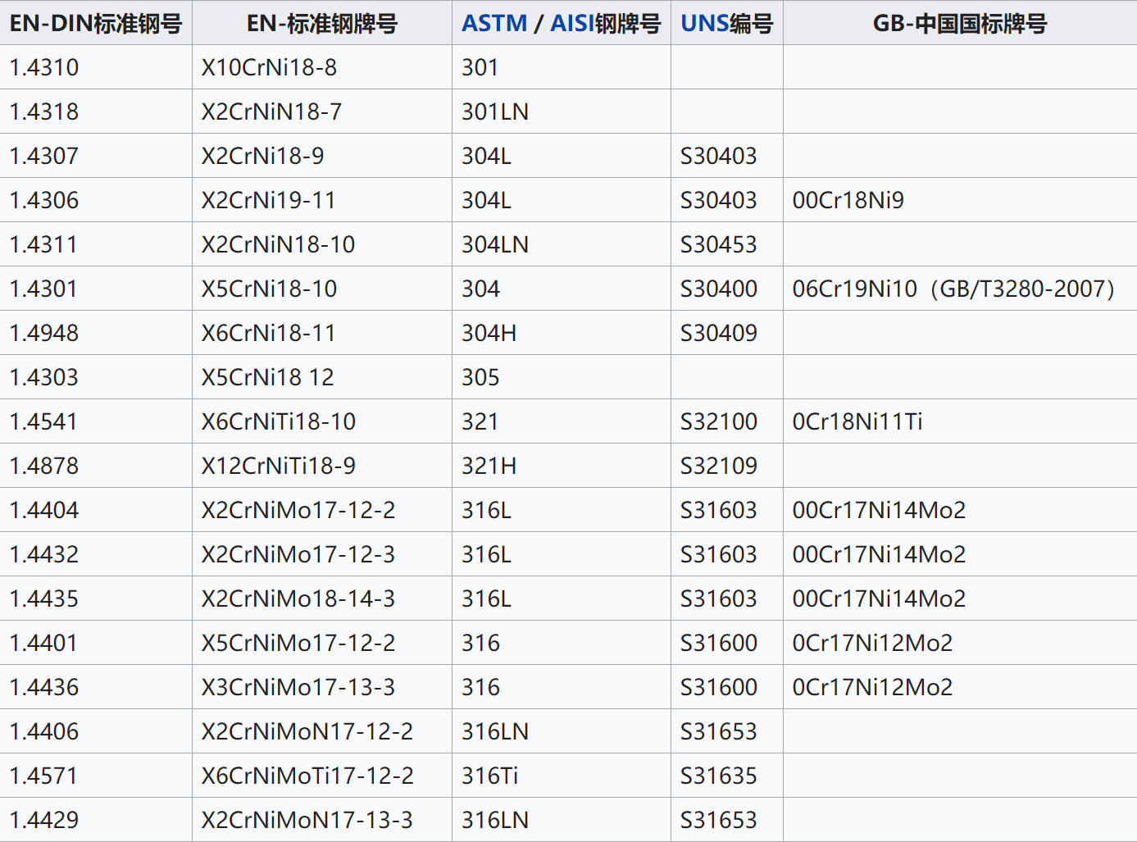Select the 06Cr19Ni10 (GB/T3280-2007) cell
The width and height of the screenshot is (1137, 842).
pos(953,289)
